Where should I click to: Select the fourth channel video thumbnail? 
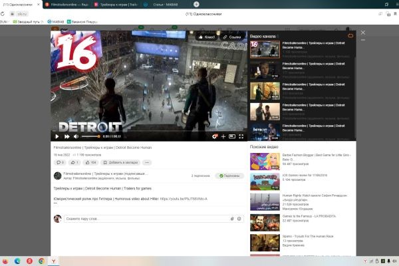pyautogui.click(x=265, y=112)
